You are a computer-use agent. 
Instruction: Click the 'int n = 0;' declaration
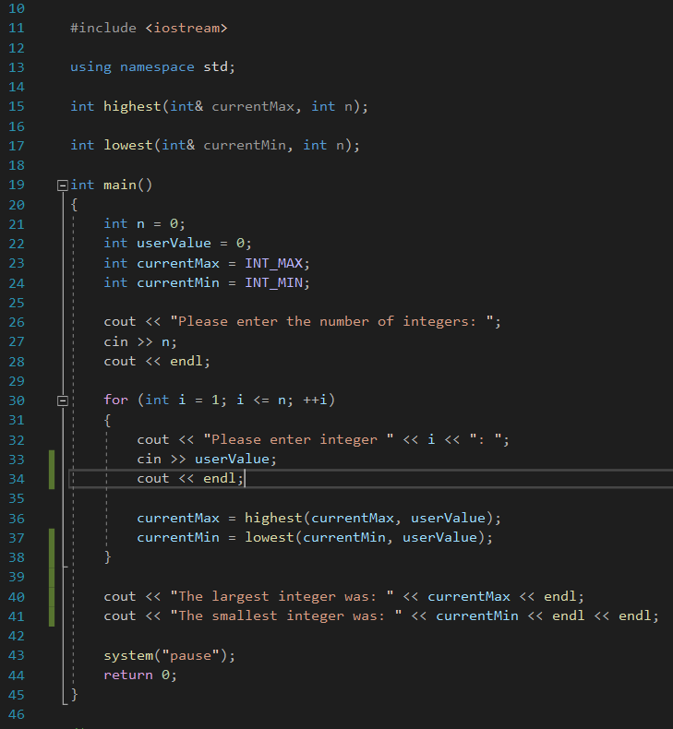click(x=145, y=224)
